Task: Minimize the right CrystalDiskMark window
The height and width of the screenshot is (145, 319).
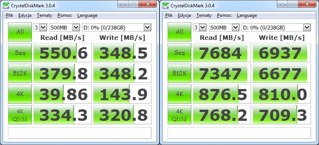Action: click(x=282, y=4)
